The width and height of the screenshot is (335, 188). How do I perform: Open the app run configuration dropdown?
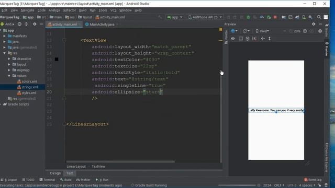[175, 17]
